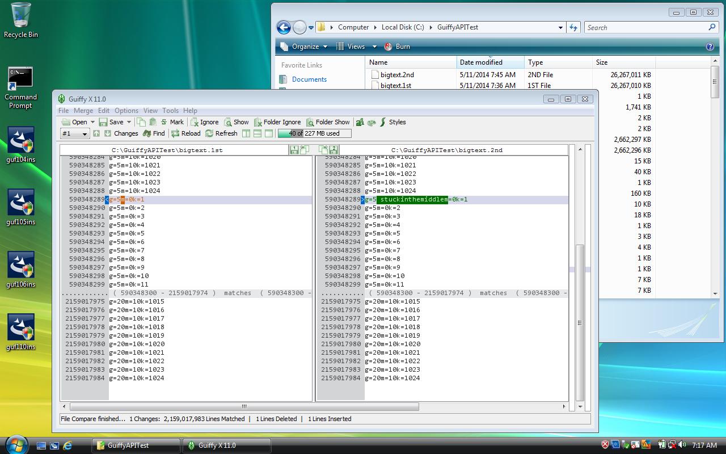The image size is (726, 454).
Task: Click the horizontal scrollbar thumb in Guiffy
Action: 244,406
